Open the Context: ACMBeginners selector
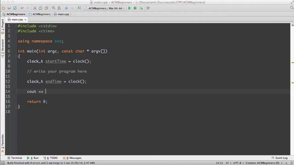294x165 pixels. [264, 163]
